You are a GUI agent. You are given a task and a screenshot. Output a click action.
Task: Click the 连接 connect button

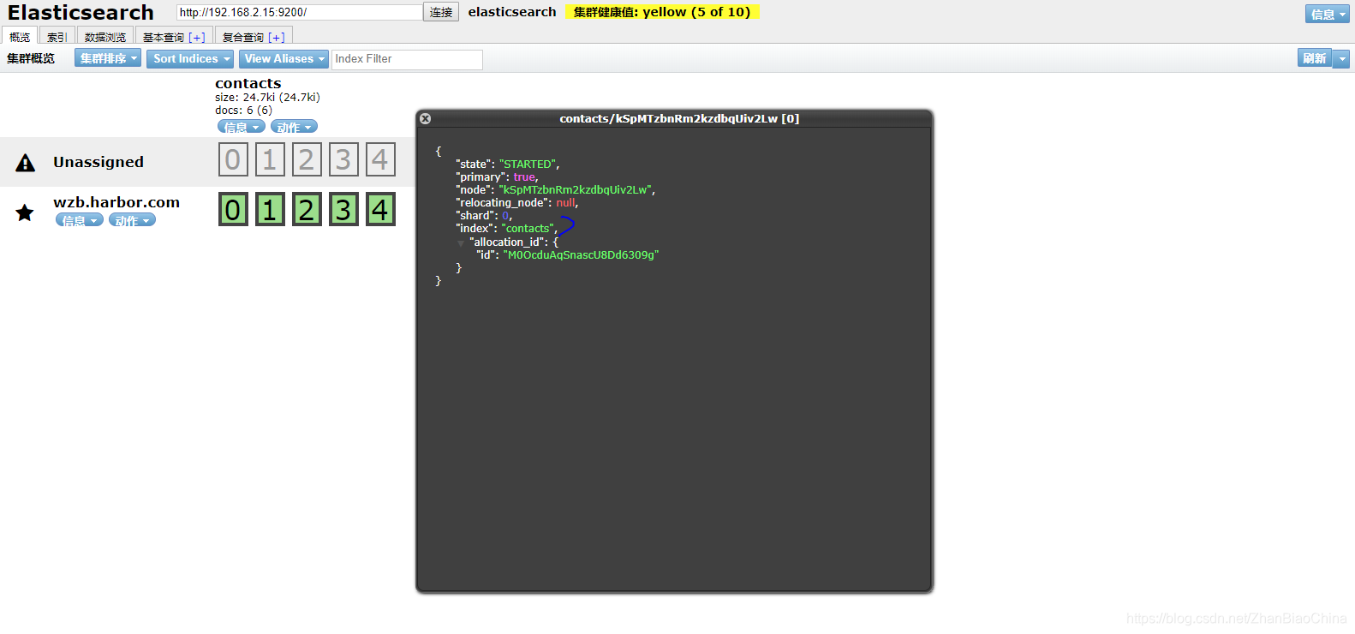pos(441,12)
